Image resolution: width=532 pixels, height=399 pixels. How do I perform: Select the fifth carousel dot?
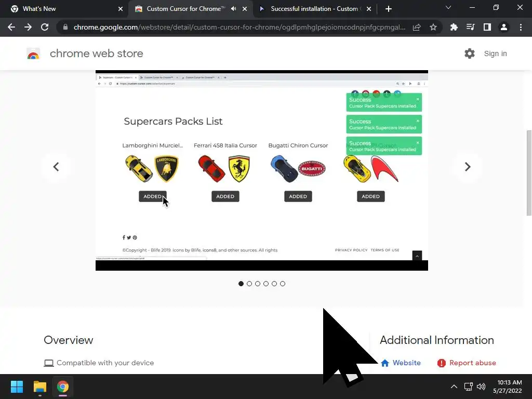click(x=274, y=284)
